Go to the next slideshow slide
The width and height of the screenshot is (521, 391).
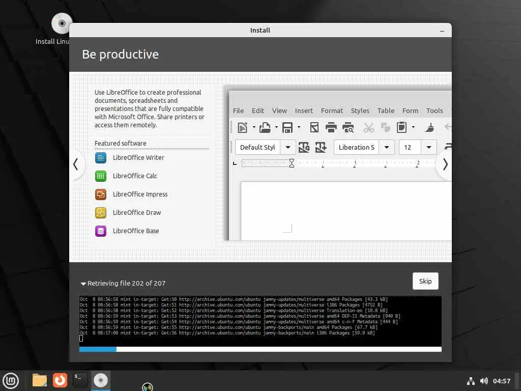[x=445, y=164]
